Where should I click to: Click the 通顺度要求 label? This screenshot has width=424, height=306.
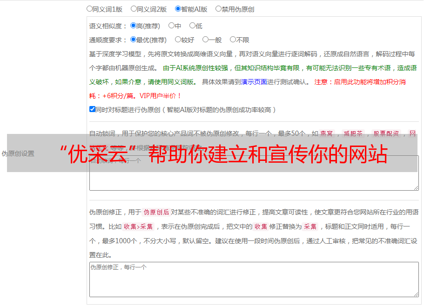tap(108, 40)
